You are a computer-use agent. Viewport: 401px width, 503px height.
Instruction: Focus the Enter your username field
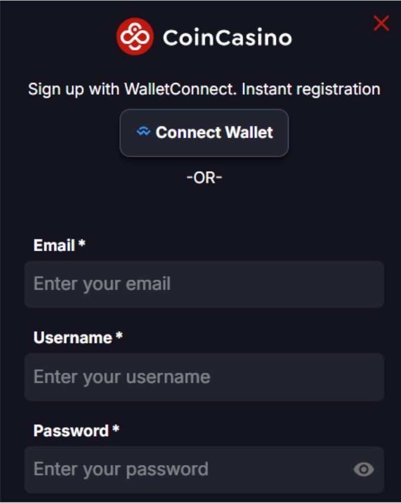[x=204, y=377]
